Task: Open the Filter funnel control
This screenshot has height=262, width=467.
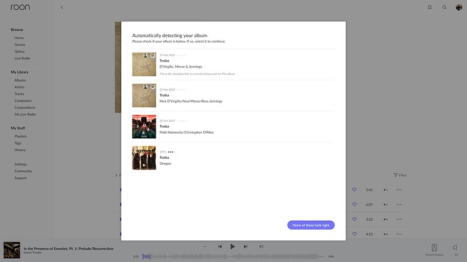Action: (400, 176)
